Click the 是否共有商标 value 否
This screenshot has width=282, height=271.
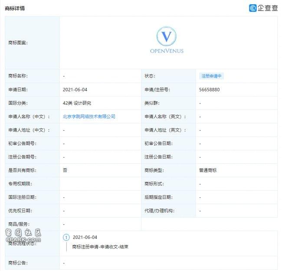pos(65,170)
